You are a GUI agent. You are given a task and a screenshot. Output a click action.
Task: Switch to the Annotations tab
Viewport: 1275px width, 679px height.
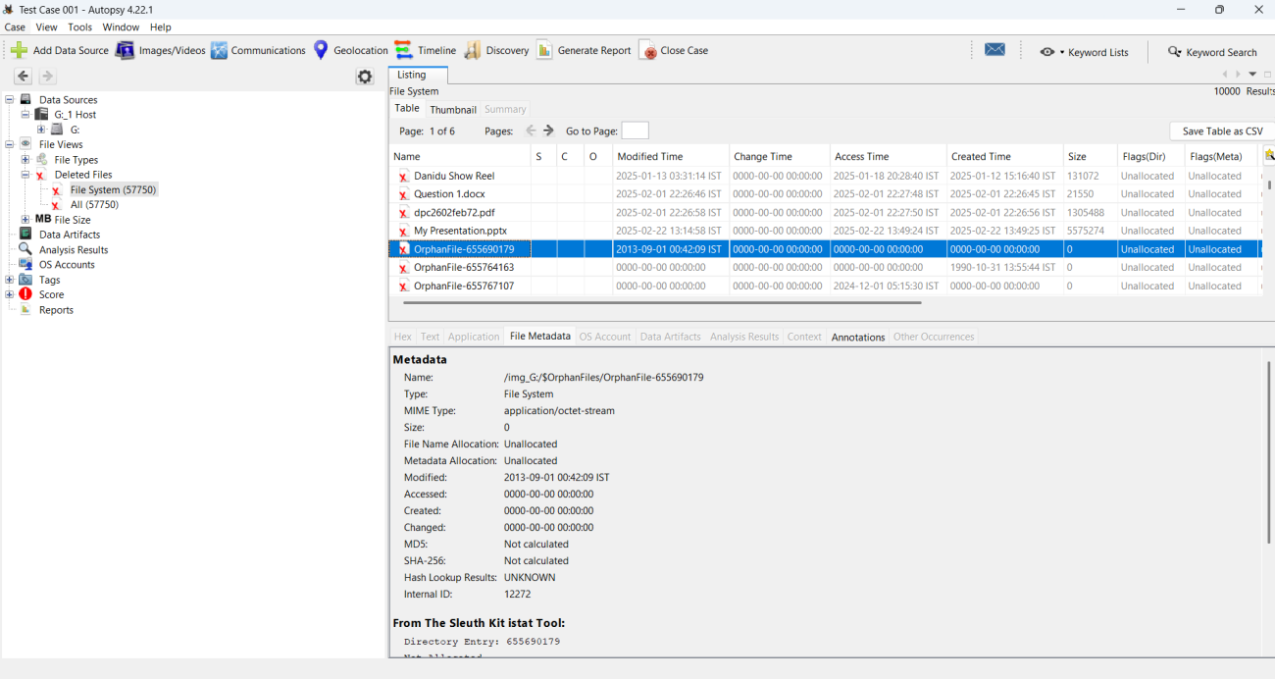pos(857,337)
